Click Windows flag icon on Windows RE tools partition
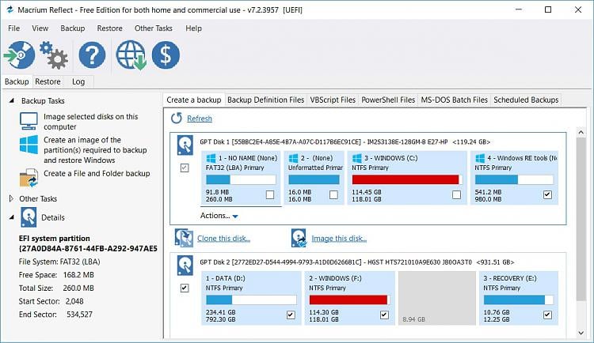The height and width of the screenshot is (343, 594). point(480,158)
